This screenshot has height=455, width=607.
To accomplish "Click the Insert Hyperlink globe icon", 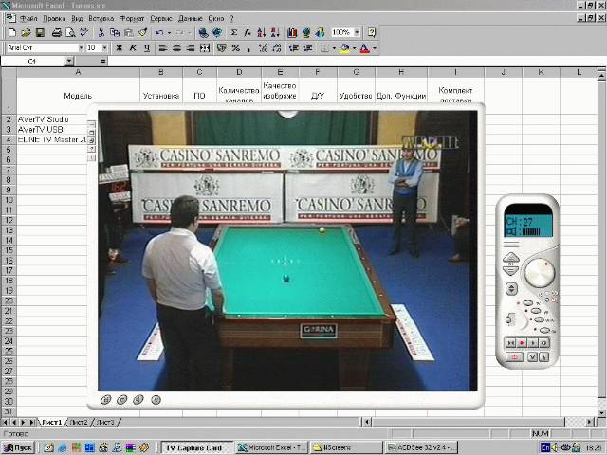I will pyautogui.click(x=203, y=33).
